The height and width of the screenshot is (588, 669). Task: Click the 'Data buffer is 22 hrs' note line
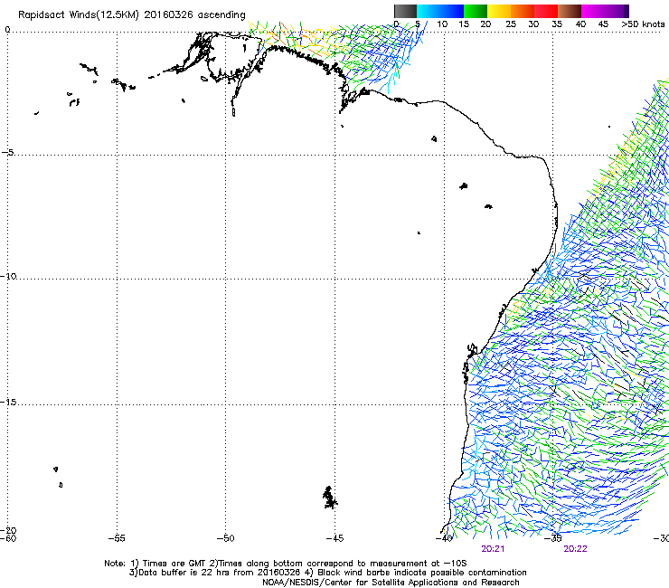click(x=327, y=573)
